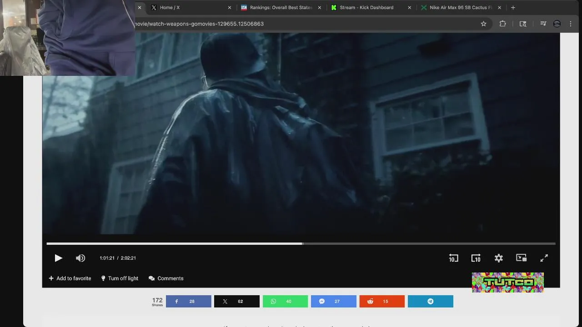Viewport: 582px width, 327px height.
Task: Close the Nike Air Max tab
Action: [500, 7]
